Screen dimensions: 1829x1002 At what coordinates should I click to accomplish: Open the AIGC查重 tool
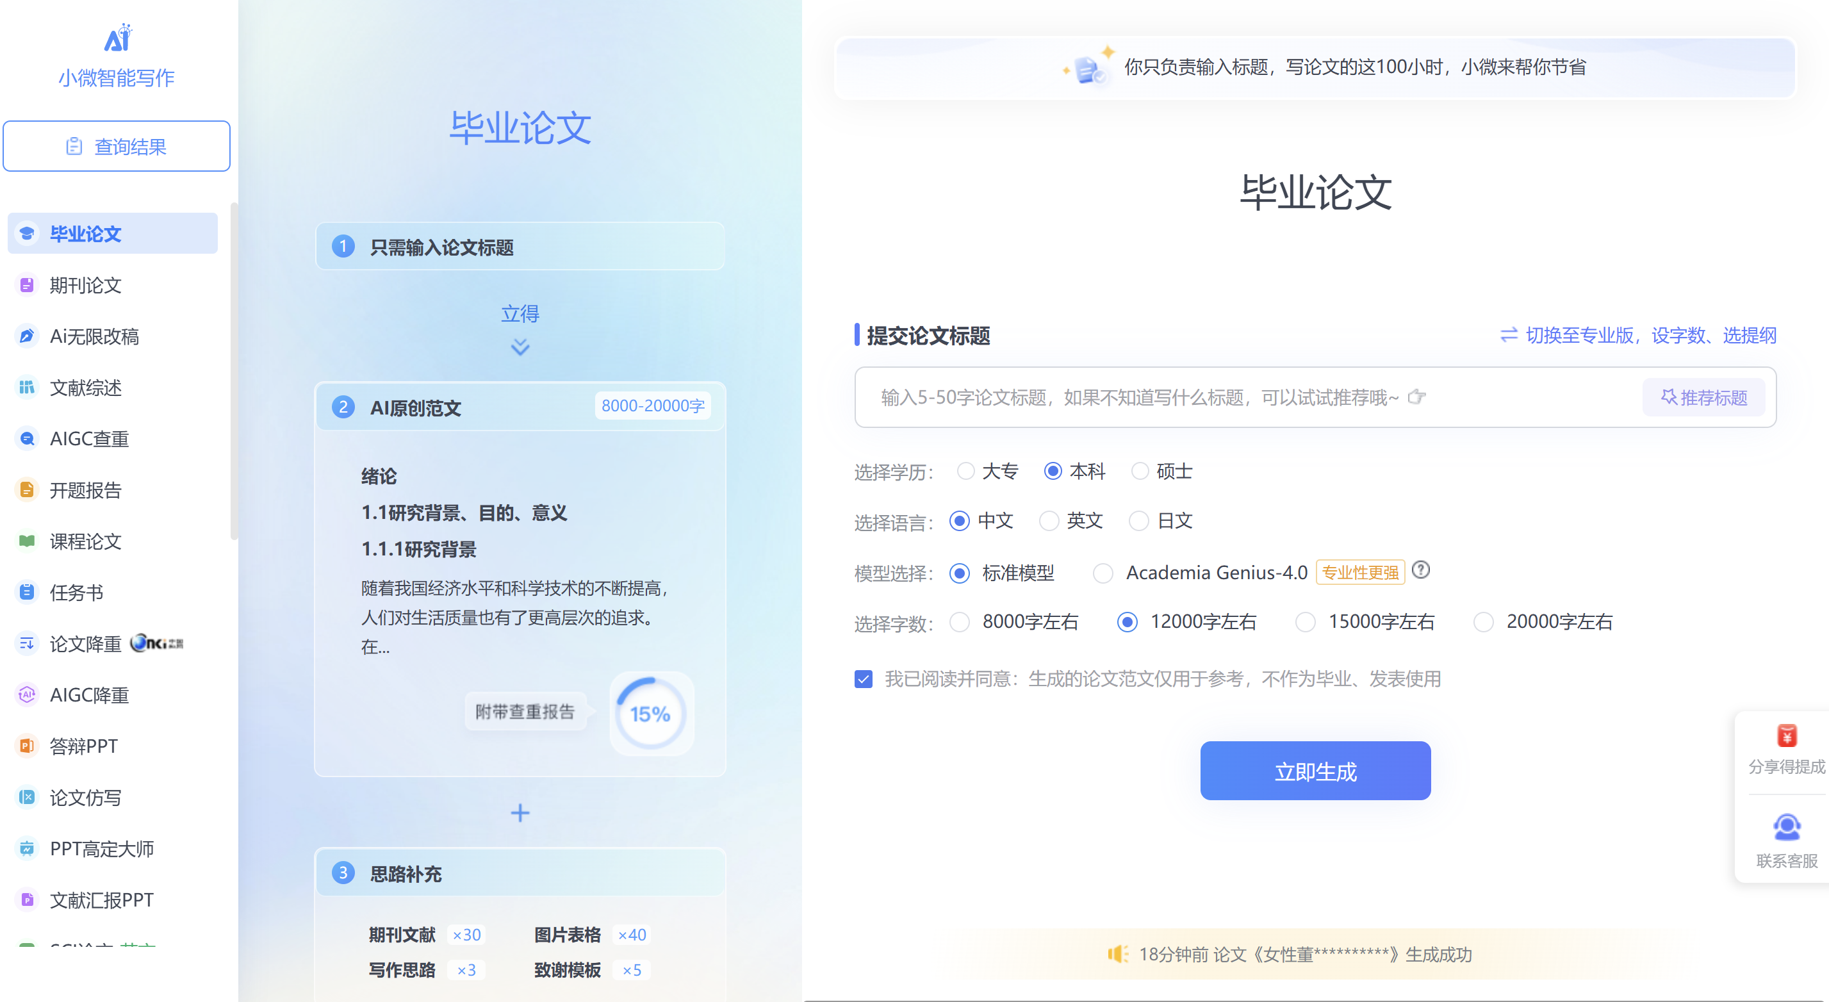(90, 438)
